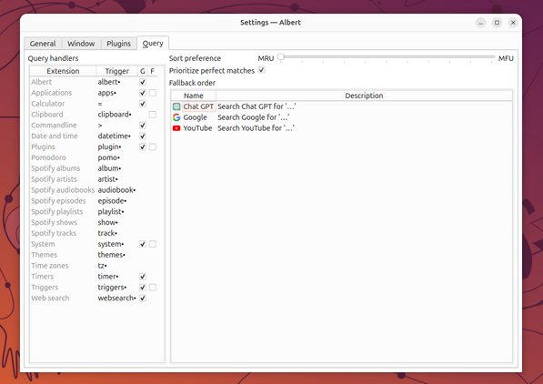Select the Spotify albums handler row
This screenshot has height=384, width=543.
(x=94, y=168)
